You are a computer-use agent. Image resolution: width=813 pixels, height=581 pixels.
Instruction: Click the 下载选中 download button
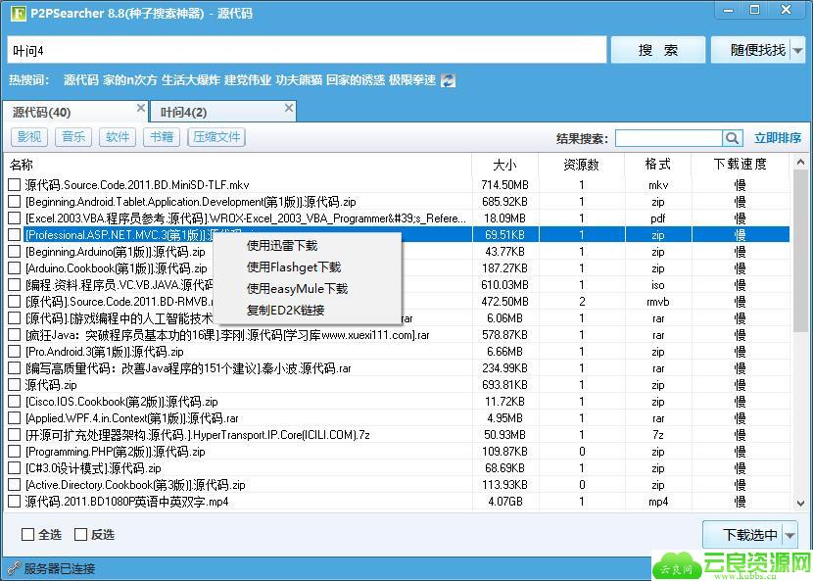tap(743, 535)
